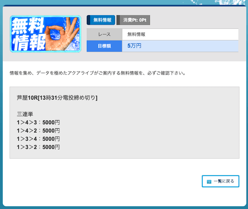The width and height of the screenshot is (248, 209).
Task: Click the 芦屋10R deadline line
Action: pyautogui.click(x=57, y=98)
